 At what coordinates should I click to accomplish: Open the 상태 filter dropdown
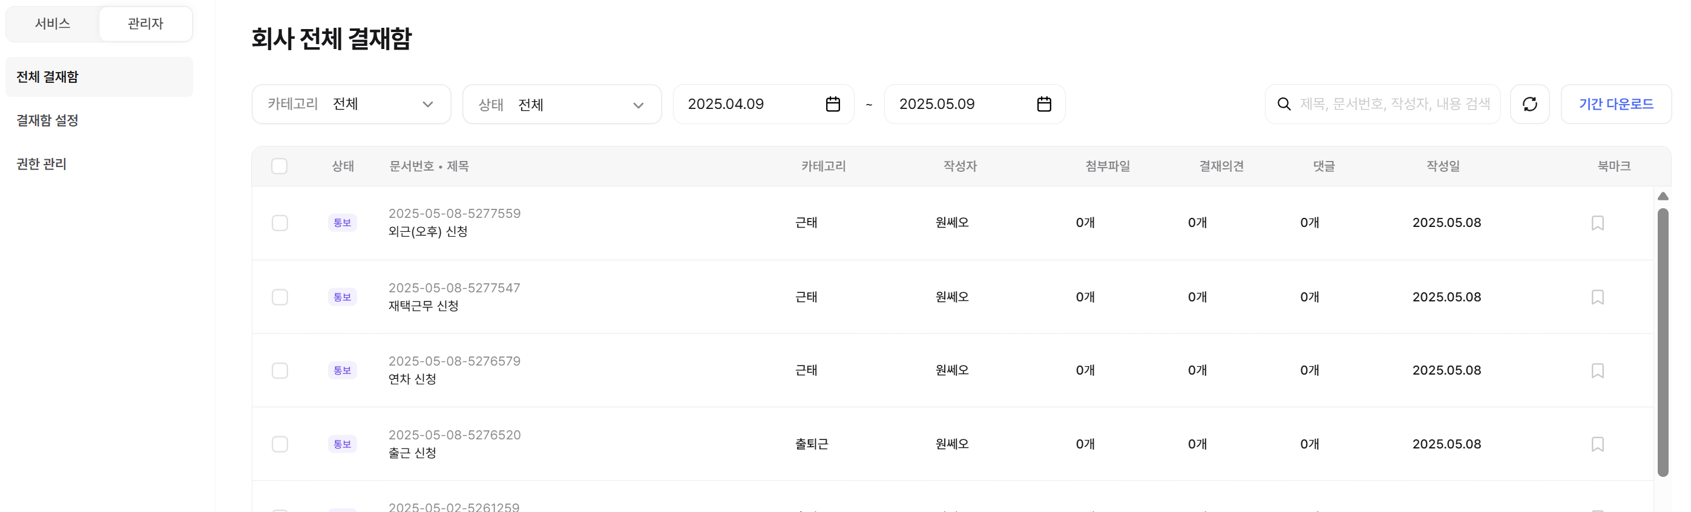pyautogui.click(x=562, y=104)
